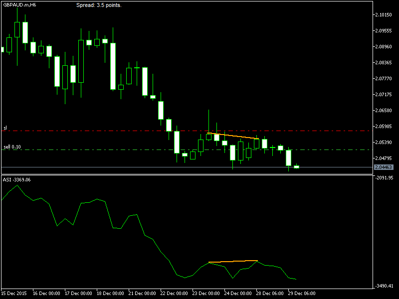Click the 29 Dec 06:00 time axis label
This screenshot has height=299, width=399.
302,293
